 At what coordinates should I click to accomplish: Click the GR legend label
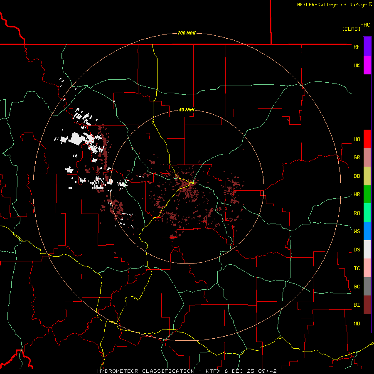point(357,157)
